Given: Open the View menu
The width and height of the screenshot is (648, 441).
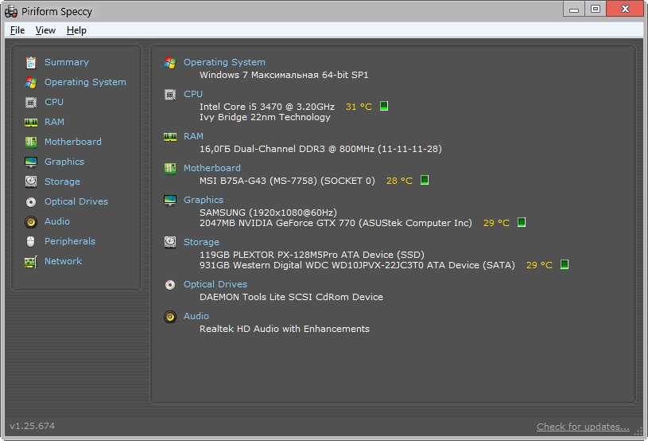Looking at the screenshot, I should pyautogui.click(x=45, y=30).
